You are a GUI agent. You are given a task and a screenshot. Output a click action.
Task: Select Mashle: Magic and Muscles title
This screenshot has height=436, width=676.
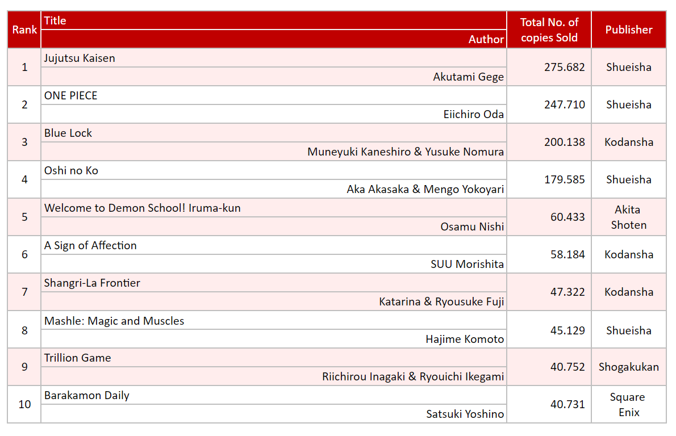114,321
